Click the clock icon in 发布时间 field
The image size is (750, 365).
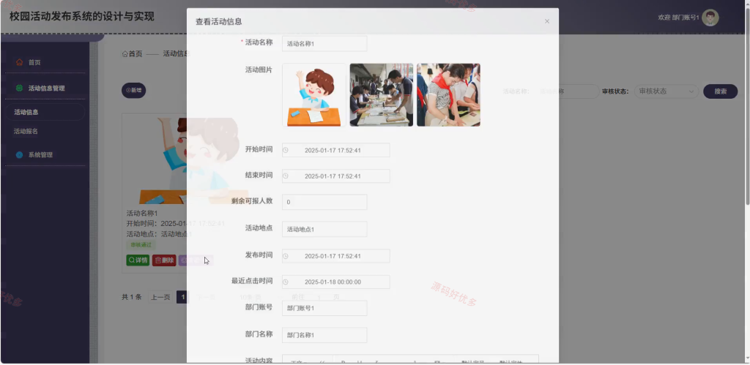coord(286,256)
